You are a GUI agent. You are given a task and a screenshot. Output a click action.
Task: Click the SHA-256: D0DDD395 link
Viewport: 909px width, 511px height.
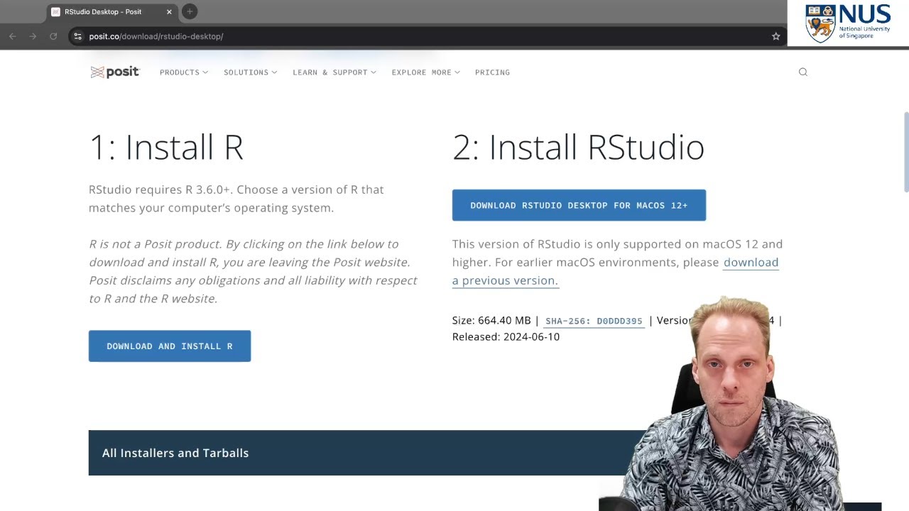[x=594, y=321]
